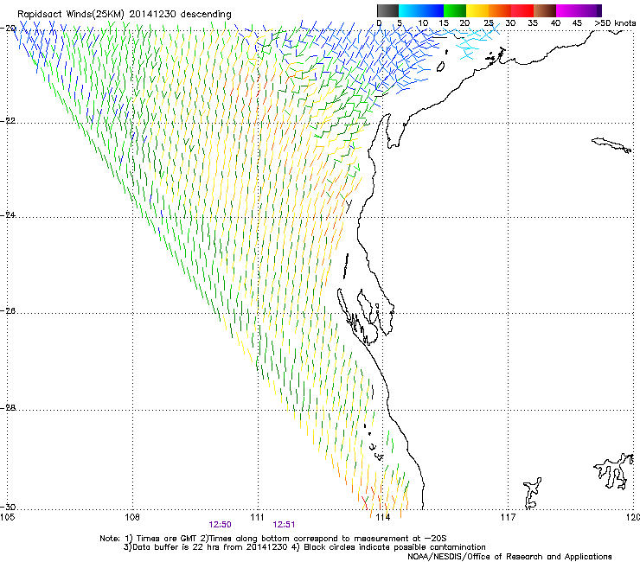
Task: Click the longitude label '105'
Action: click(x=7, y=518)
